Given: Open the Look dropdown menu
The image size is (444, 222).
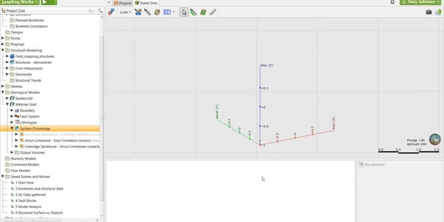Looking at the screenshot, I should (x=126, y=12).
